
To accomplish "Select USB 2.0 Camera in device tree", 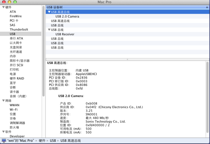I will pyautogui.click(x=67, y=17).
